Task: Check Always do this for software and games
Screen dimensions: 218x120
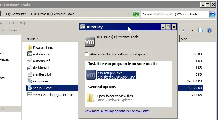Action: point(87,54)
